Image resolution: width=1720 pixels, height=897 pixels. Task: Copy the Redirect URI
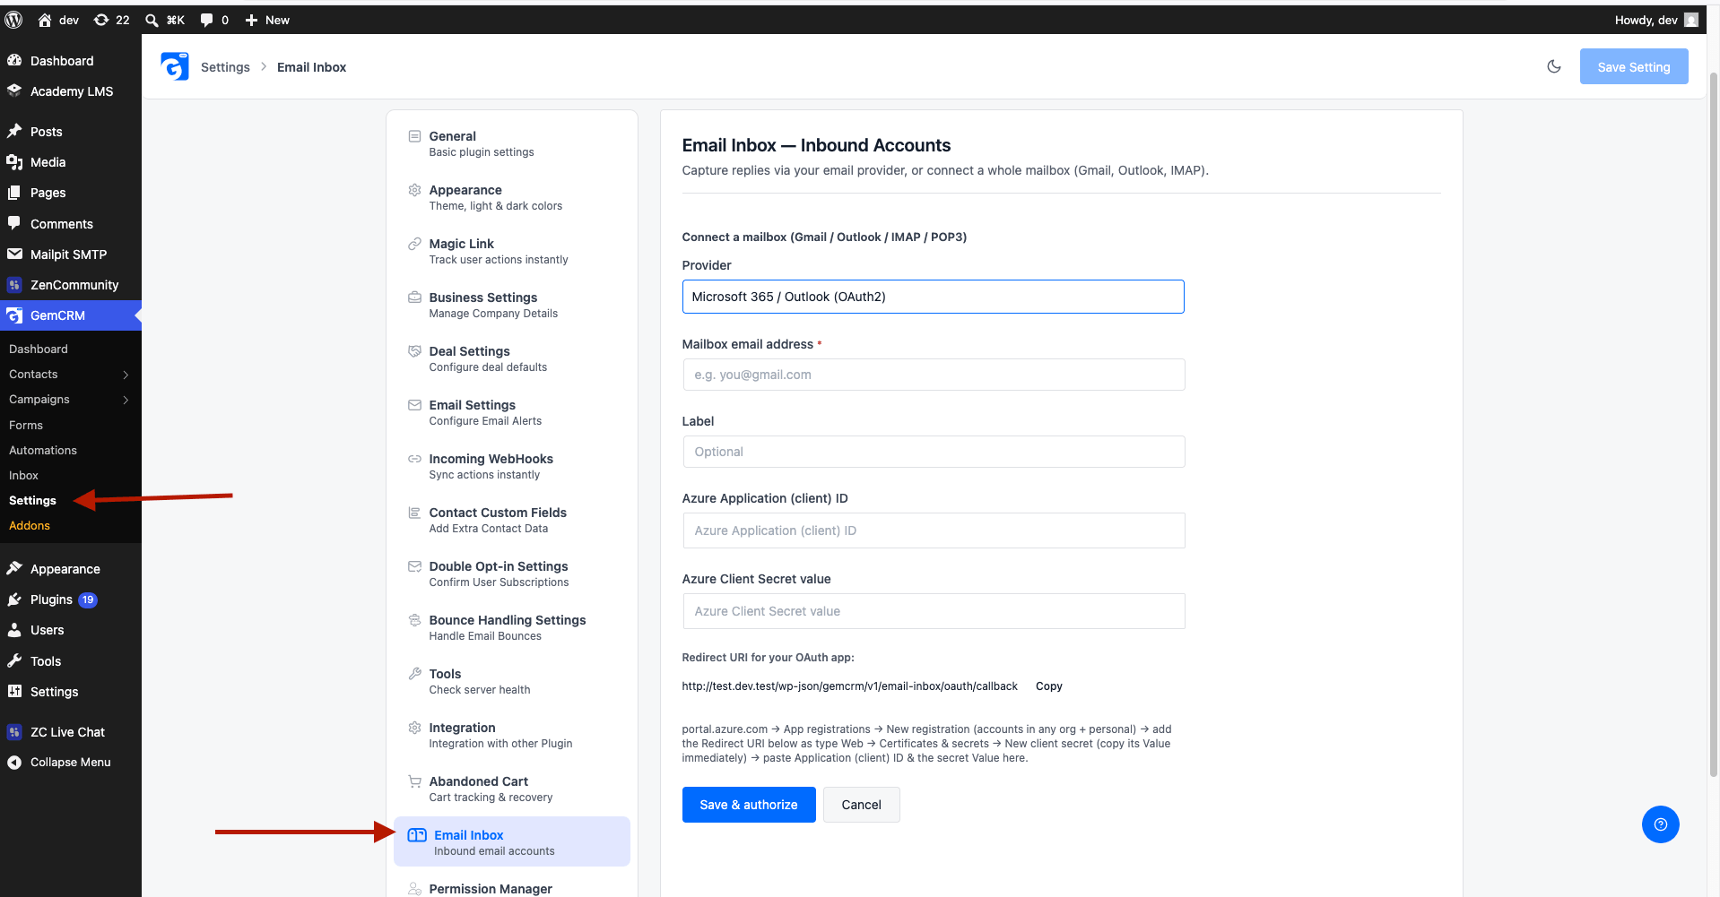1048,686
